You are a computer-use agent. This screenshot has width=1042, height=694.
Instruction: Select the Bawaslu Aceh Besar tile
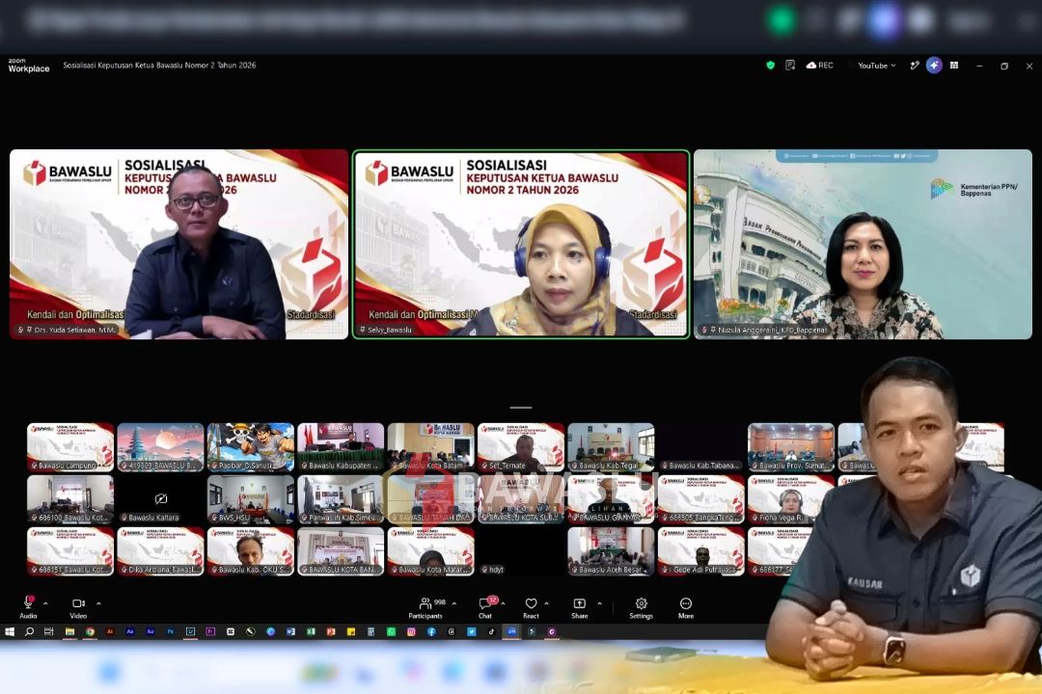[x=611, y=550]
